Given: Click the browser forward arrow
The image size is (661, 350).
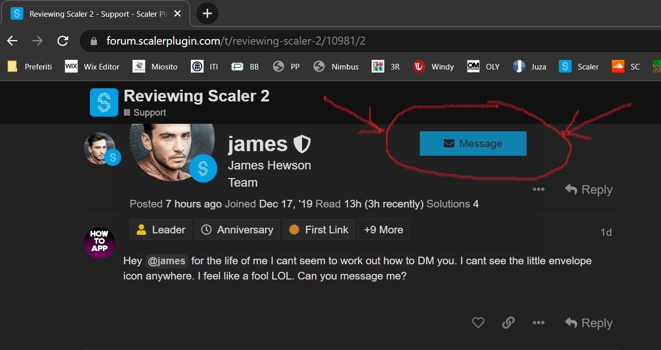Looking at the screenshot, I should [38, 41].
